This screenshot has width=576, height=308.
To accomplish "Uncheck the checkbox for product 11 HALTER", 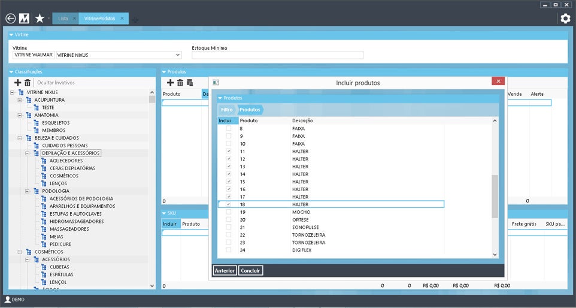I will coord(228,152).
